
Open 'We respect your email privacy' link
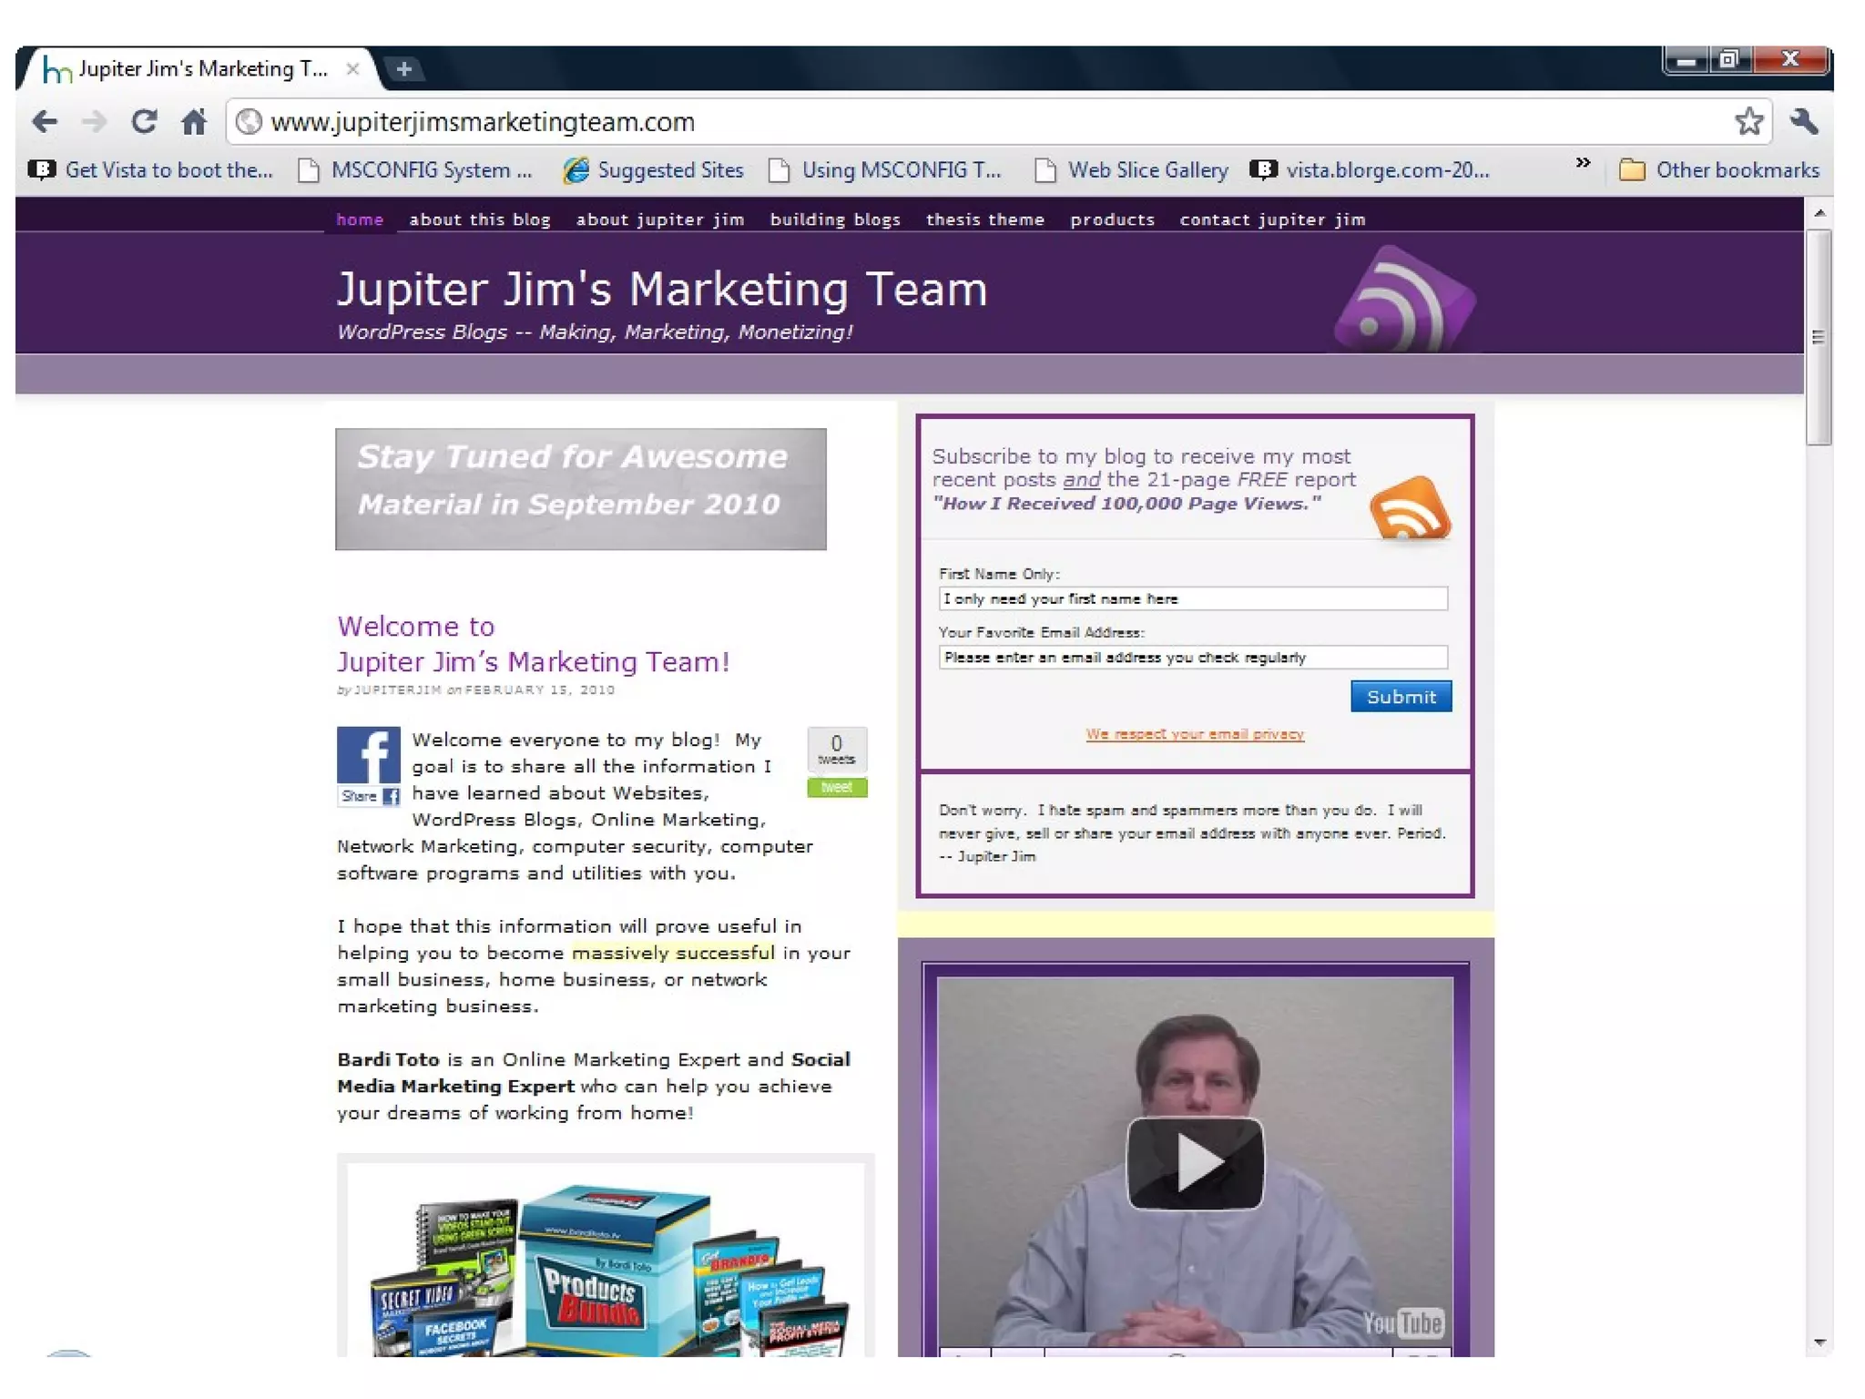pyautogui.click(x=1195, y=734)
